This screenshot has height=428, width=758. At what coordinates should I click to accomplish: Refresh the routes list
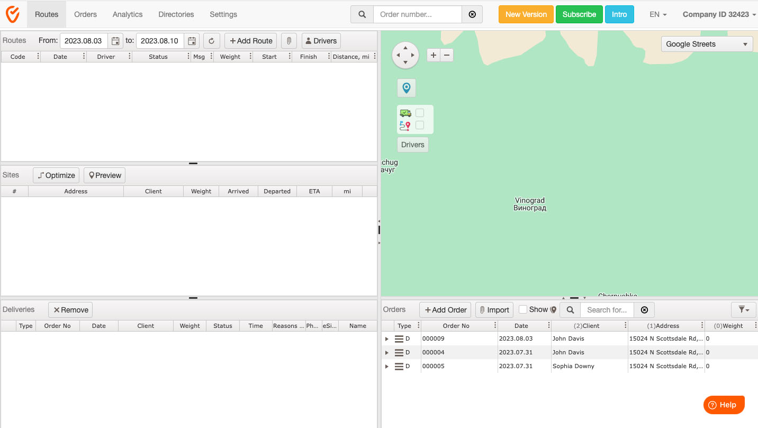[211, 41]
